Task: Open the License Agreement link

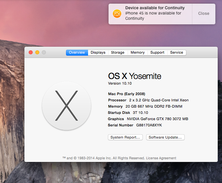Action: 161,158
